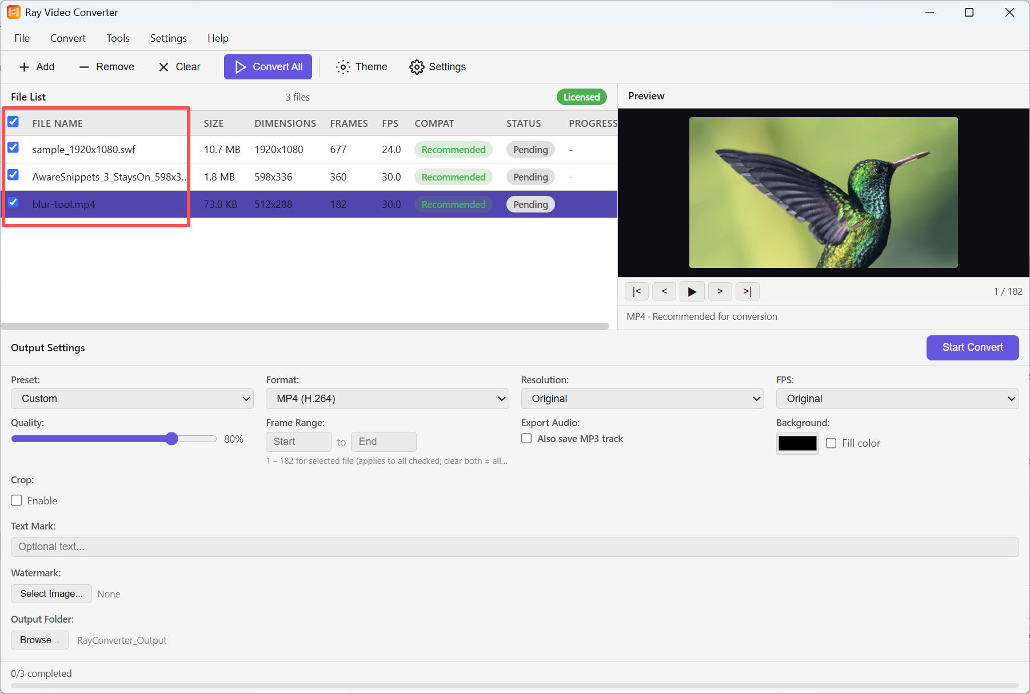
Task: Clear the file list
Action: (179, 67)
